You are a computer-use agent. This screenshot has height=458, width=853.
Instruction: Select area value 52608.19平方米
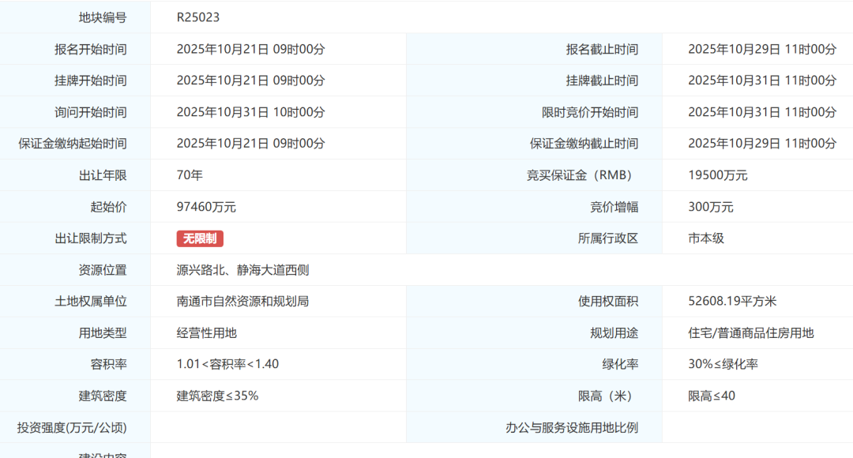[x=732, y=302]
